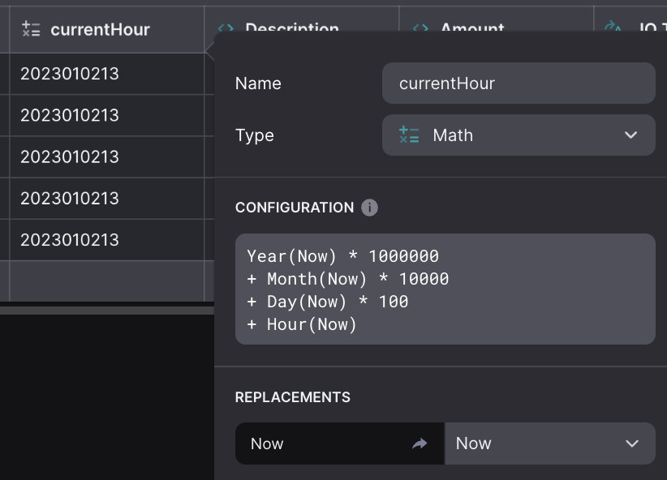Click the + Hour(Now) formula line
This screenshot has width=667, height=480.
(302, 325)
